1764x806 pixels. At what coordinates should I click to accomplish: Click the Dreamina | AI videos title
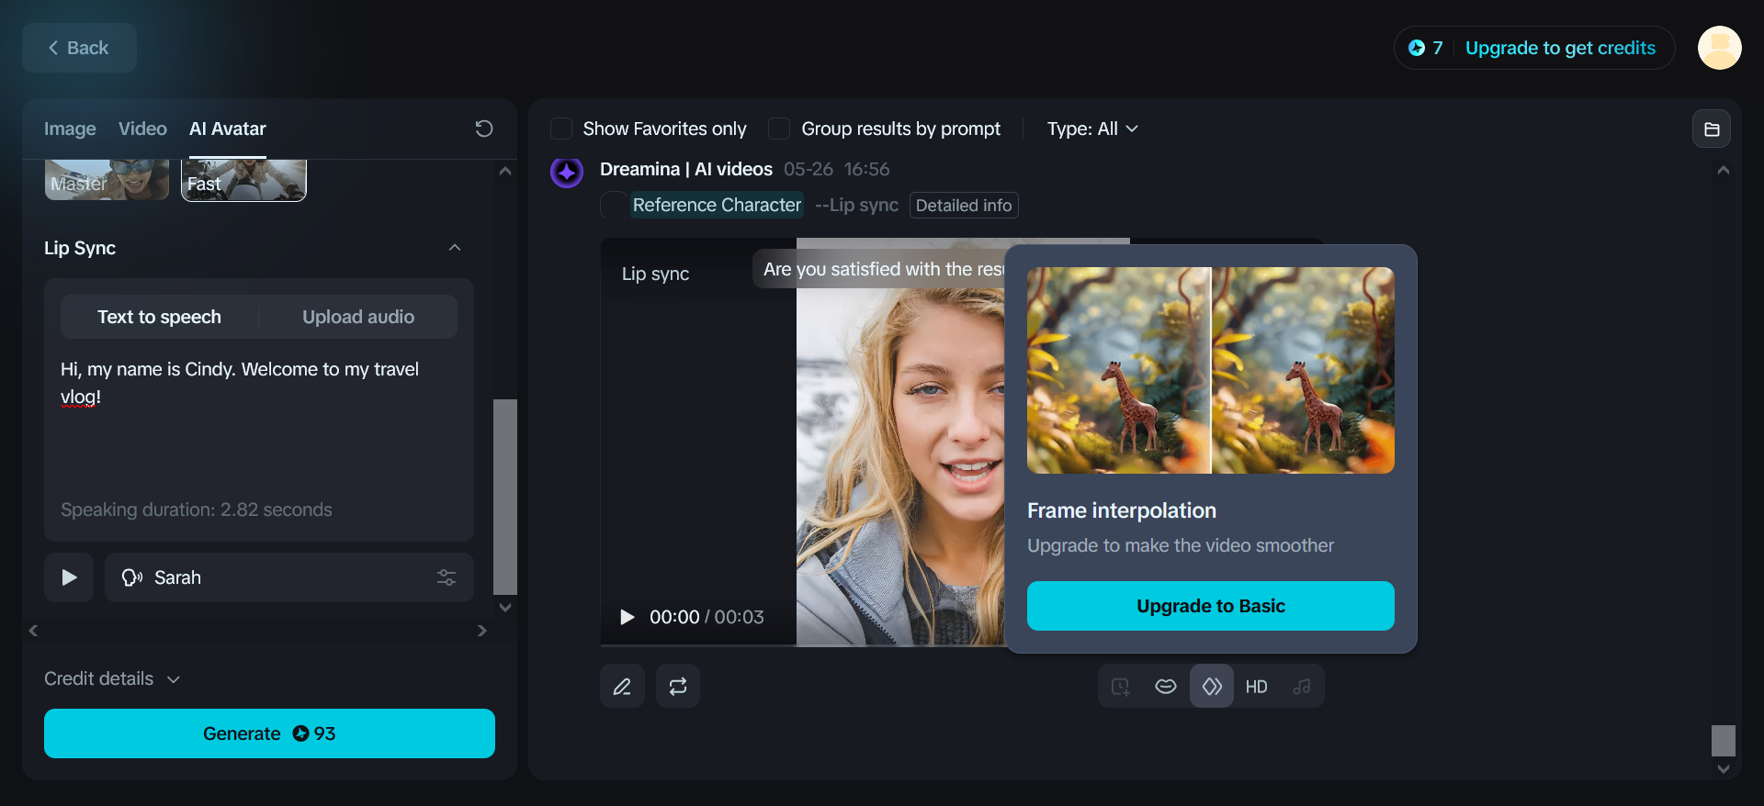[686, 169]
